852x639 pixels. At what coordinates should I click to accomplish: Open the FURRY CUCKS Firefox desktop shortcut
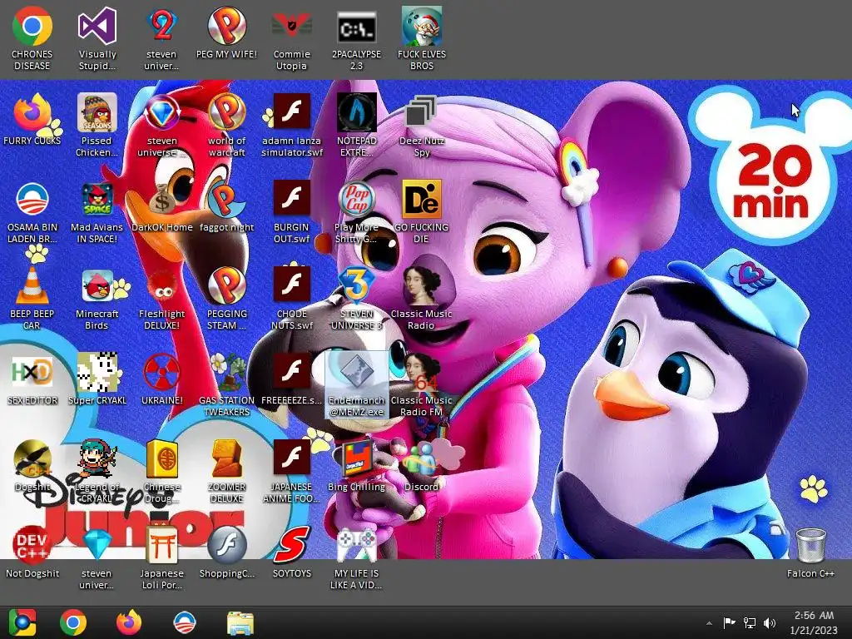tap(32, 119)
